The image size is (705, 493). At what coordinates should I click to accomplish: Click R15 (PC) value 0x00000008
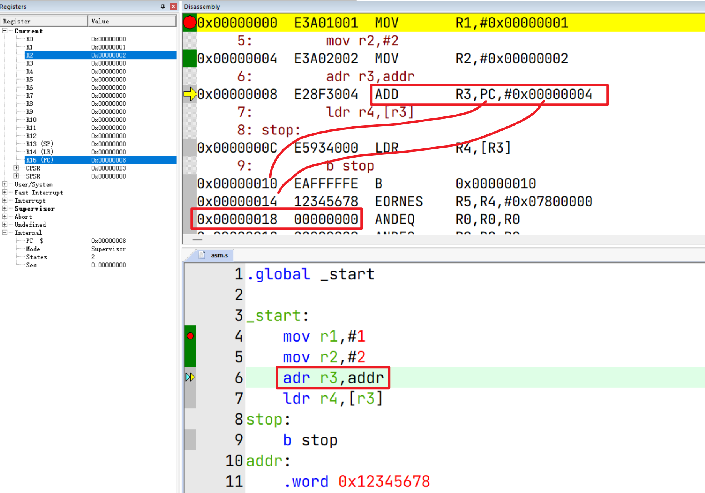109,160
